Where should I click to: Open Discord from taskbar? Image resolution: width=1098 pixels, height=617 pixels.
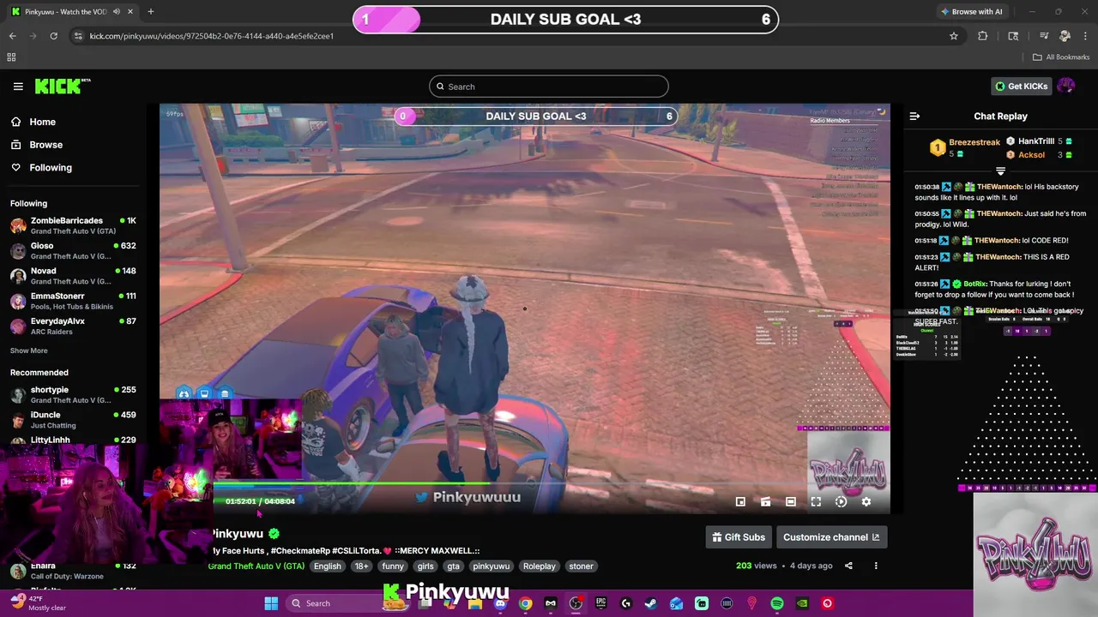coord(500,603)
